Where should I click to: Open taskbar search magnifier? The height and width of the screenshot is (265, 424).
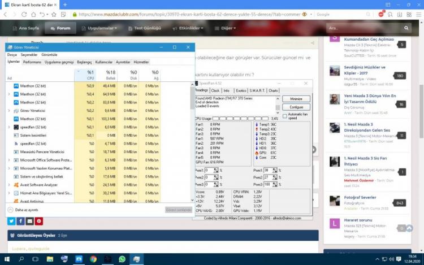(x=21, y=259)
